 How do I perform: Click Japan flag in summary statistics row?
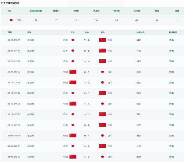click(11, 20)
